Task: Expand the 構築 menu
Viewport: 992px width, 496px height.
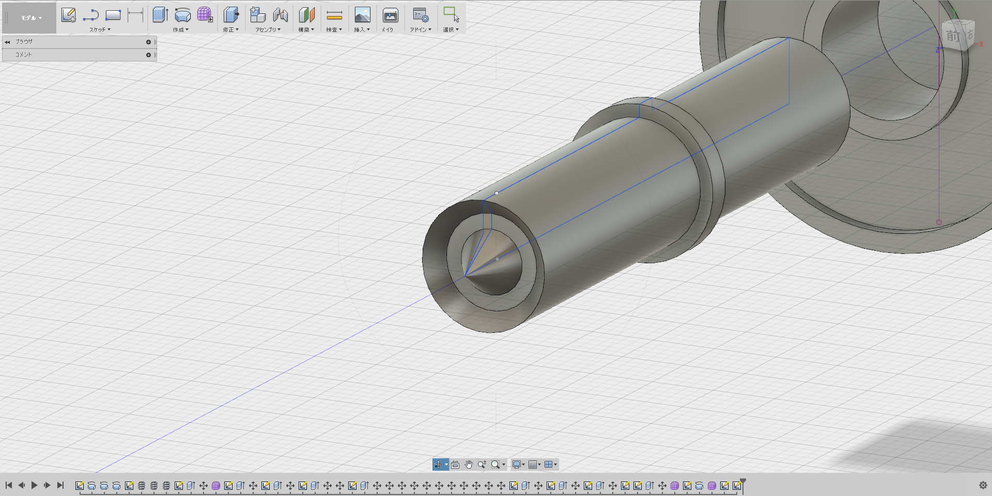Action: pyautogui.click(x=306, y=30)
